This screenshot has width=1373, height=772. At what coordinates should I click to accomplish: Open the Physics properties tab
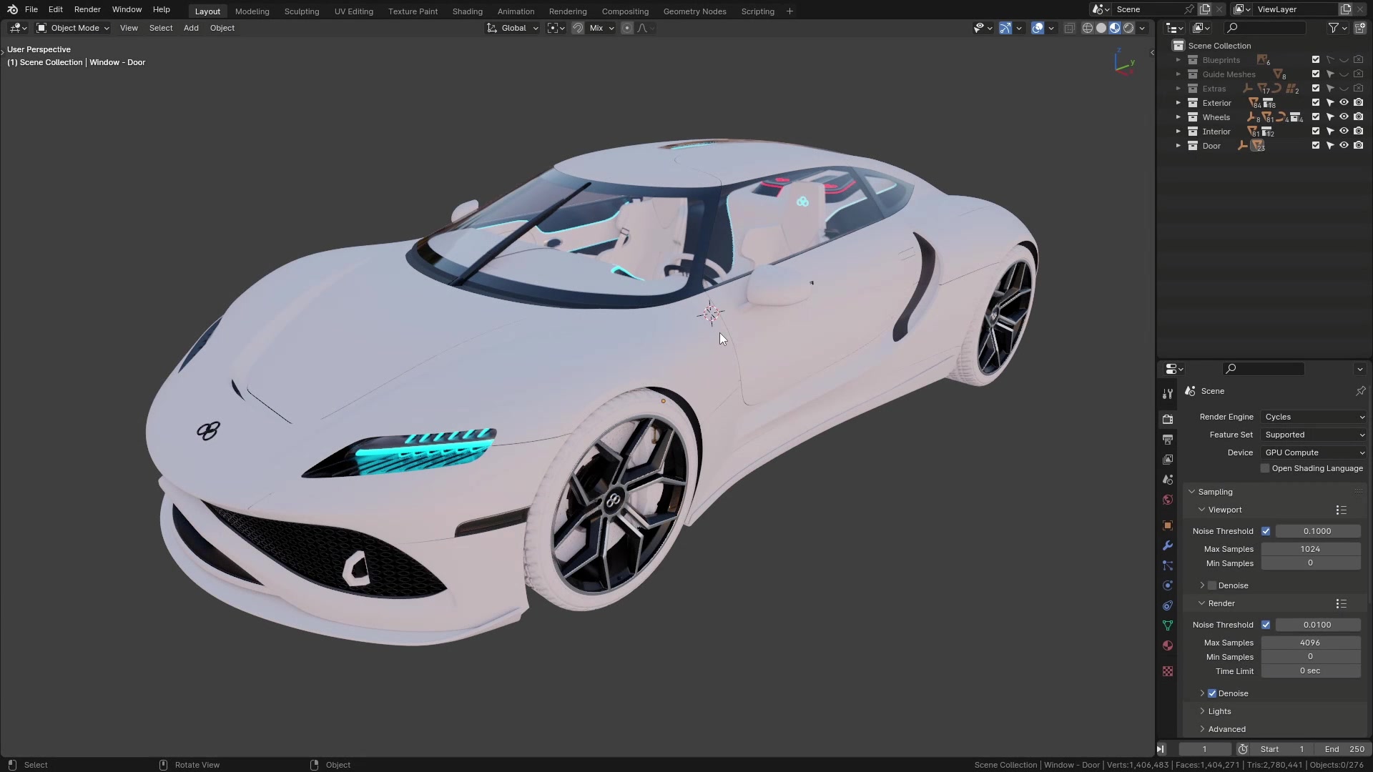[1168, 585]
